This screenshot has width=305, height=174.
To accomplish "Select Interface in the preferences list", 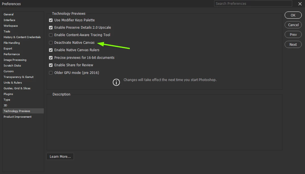I will pyautogui.click(x=23, y=20).
